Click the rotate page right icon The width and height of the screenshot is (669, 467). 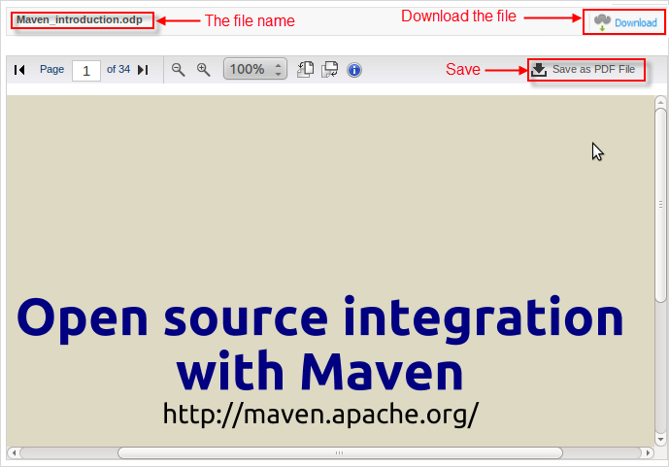(330, 70)
